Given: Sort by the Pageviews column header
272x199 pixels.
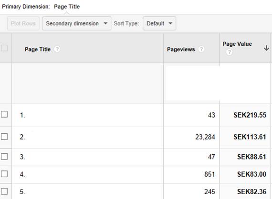Looking at the screenshot, I should point(181,50).
